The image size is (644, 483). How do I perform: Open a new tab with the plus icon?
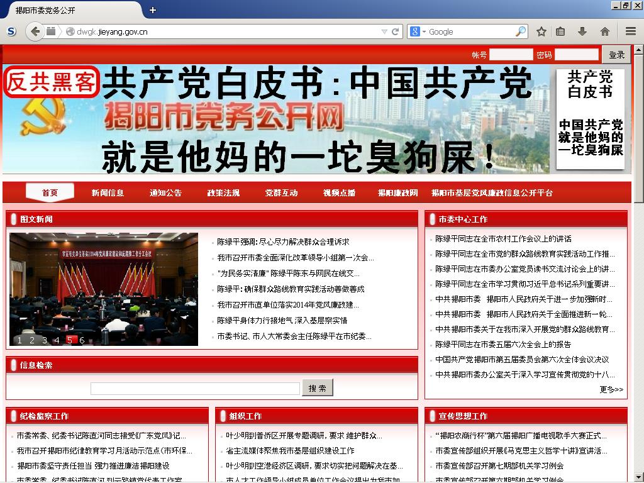click(x=153, y=10)
